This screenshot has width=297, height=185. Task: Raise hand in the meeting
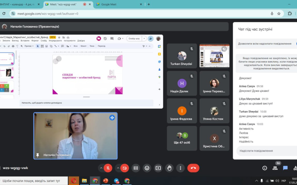169,168
